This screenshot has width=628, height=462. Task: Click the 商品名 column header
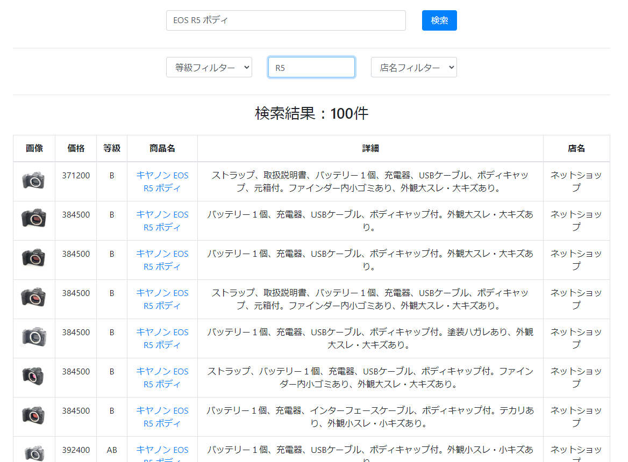coord(162,148)
